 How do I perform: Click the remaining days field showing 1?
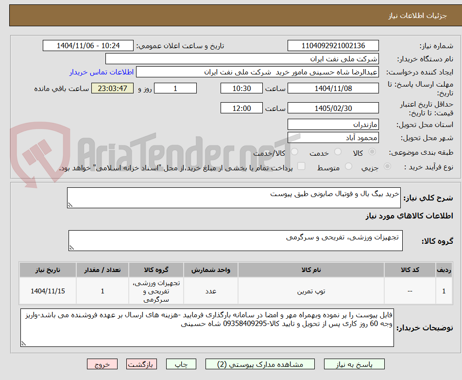[x=175, y=88]
